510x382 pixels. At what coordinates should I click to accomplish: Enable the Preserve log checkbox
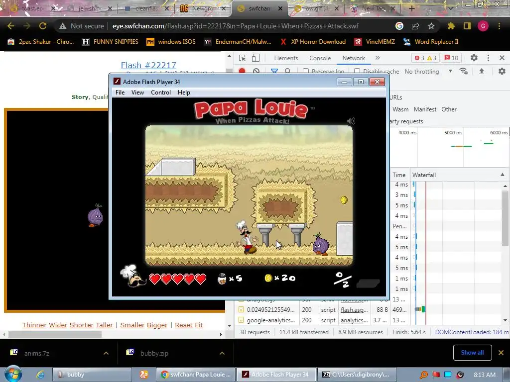pyautogui.click(x=306, y=71)
